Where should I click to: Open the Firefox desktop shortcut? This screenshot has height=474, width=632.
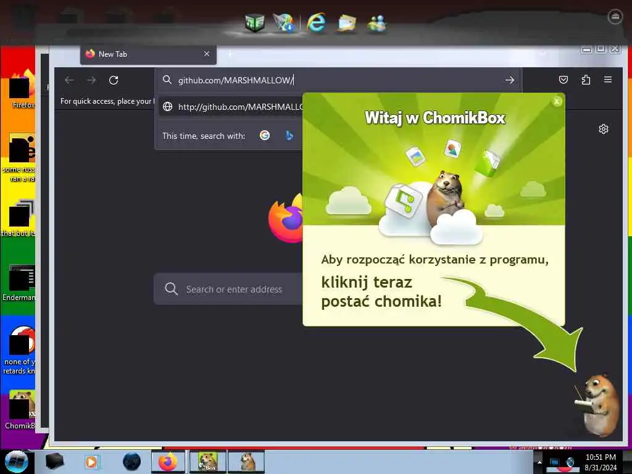pos(22,89)
